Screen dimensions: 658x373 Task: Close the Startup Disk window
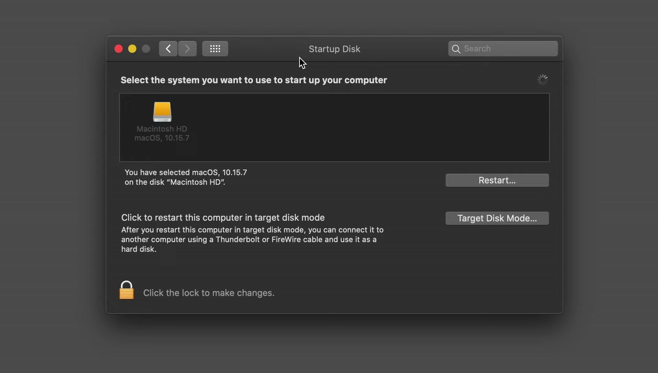tap(119, 49)
